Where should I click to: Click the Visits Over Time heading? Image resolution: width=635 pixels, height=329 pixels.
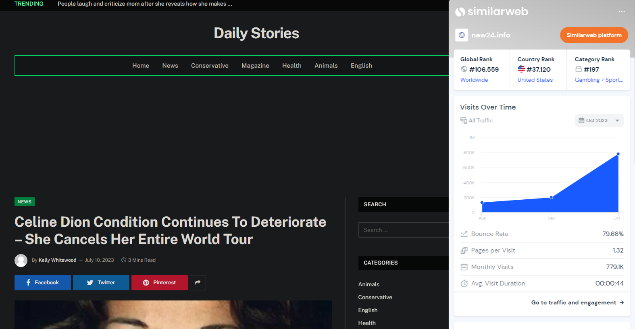[x=488, y=107]
